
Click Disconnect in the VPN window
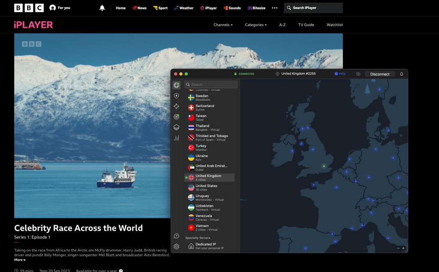coord(380,74)
